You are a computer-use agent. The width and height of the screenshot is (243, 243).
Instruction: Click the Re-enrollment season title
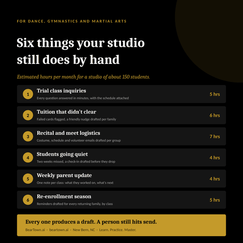pyautogui.click(x=64, y=197)
